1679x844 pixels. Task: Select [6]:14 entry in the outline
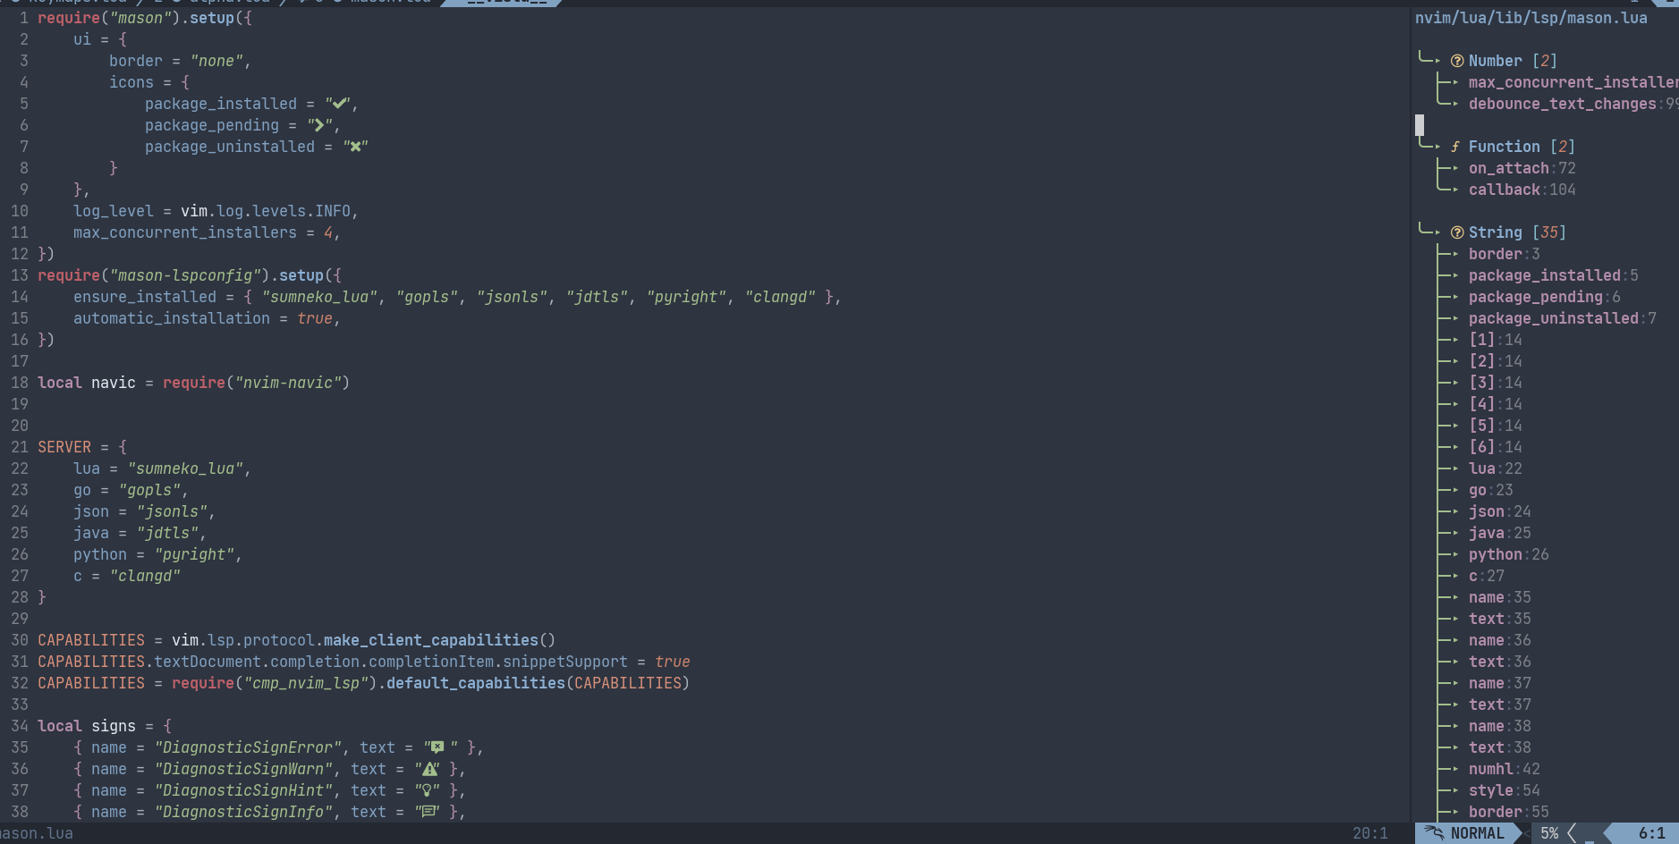point(1495,447)
